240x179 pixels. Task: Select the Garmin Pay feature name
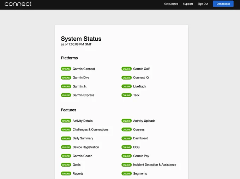point(141,156)
